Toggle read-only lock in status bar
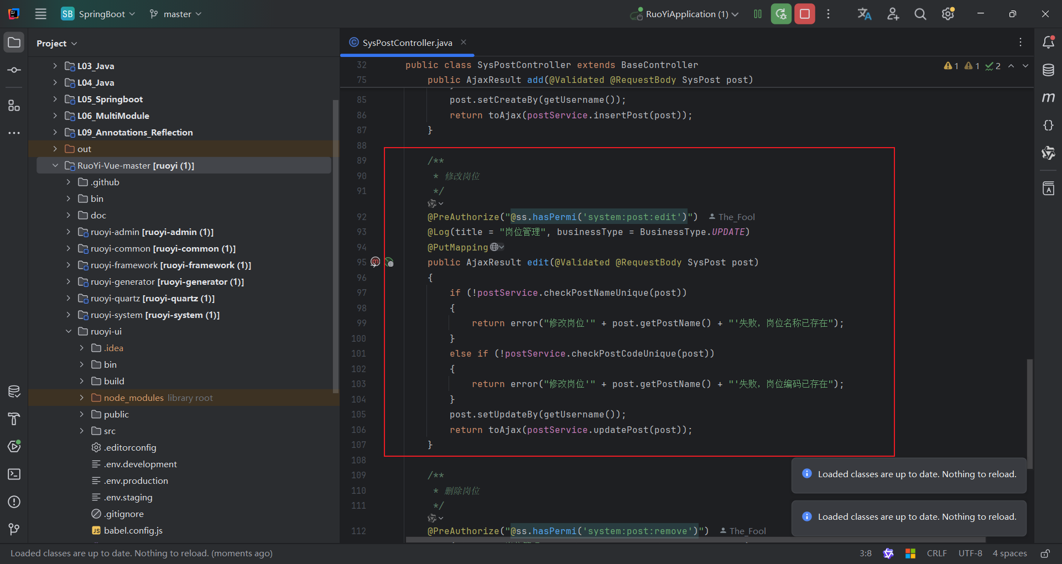 tap(1045, 553)
